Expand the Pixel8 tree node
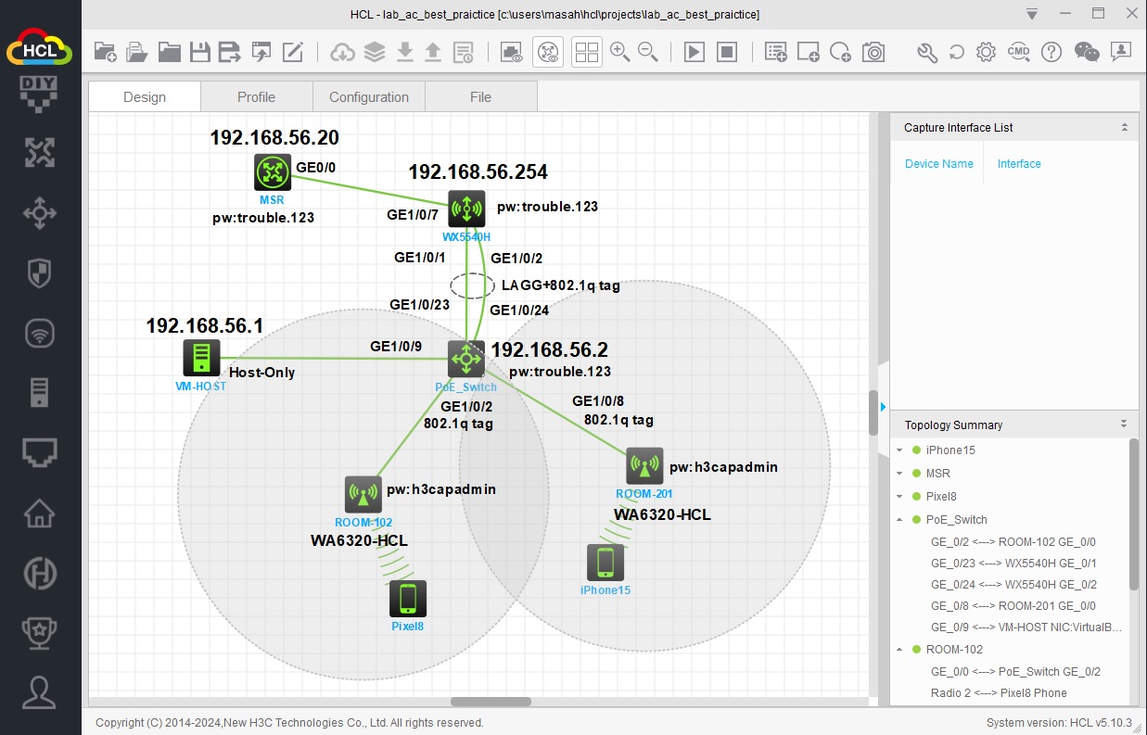 [x=898, y=497]
